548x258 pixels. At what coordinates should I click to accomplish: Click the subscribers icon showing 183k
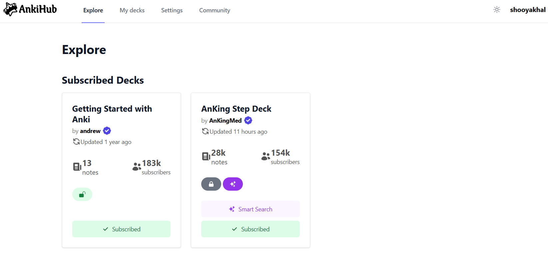[x=137, y=166]
